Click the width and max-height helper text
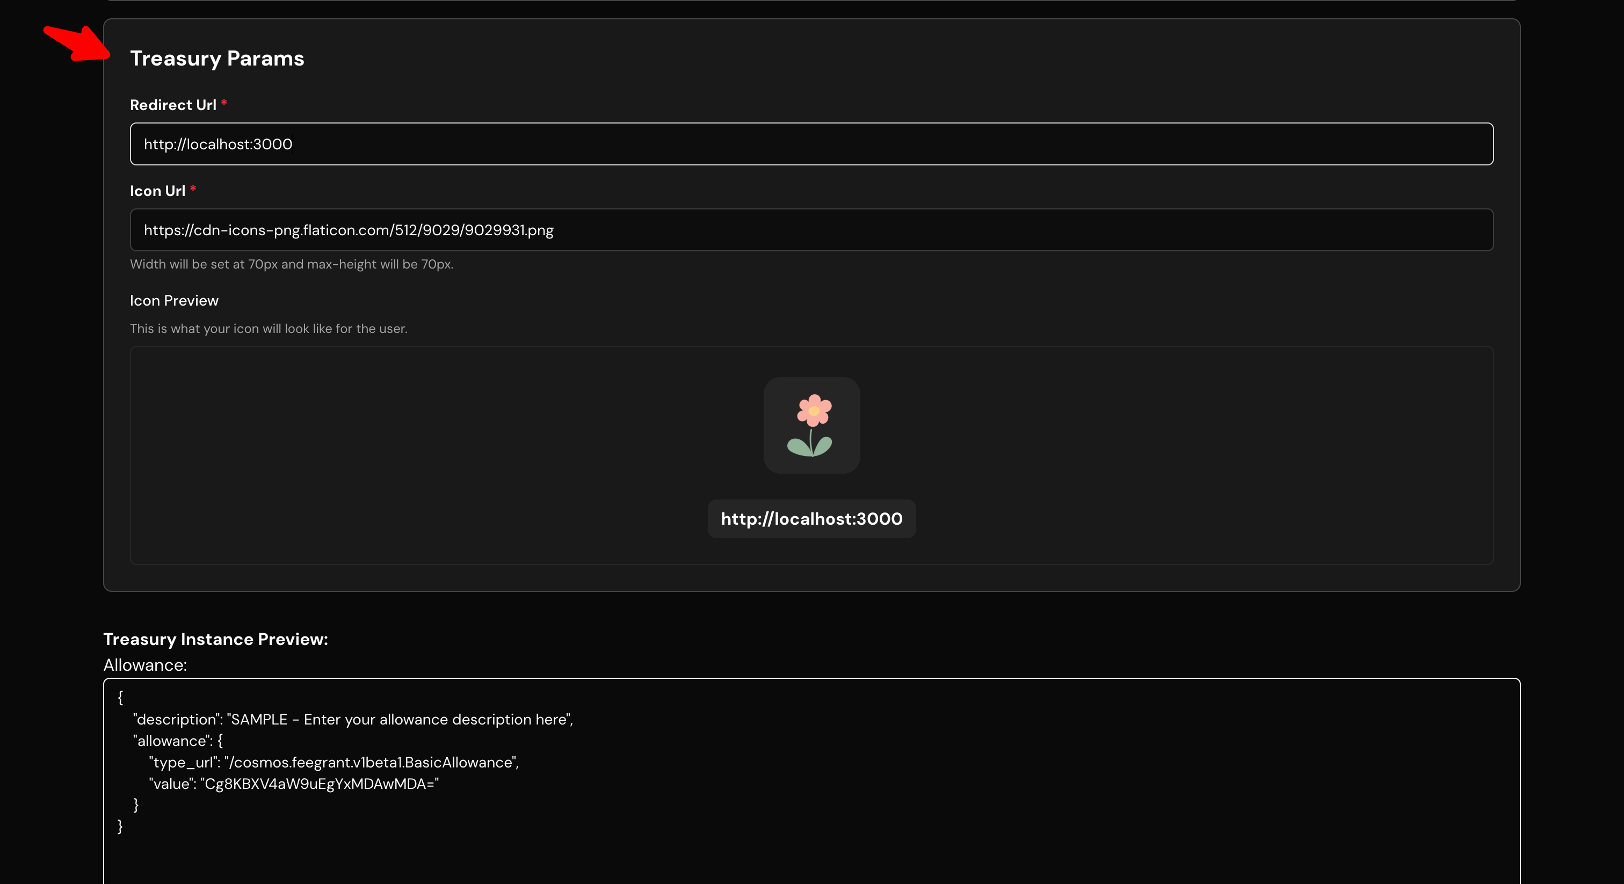This screenshot has width=1624, height=884. click(x=291, y=264)
